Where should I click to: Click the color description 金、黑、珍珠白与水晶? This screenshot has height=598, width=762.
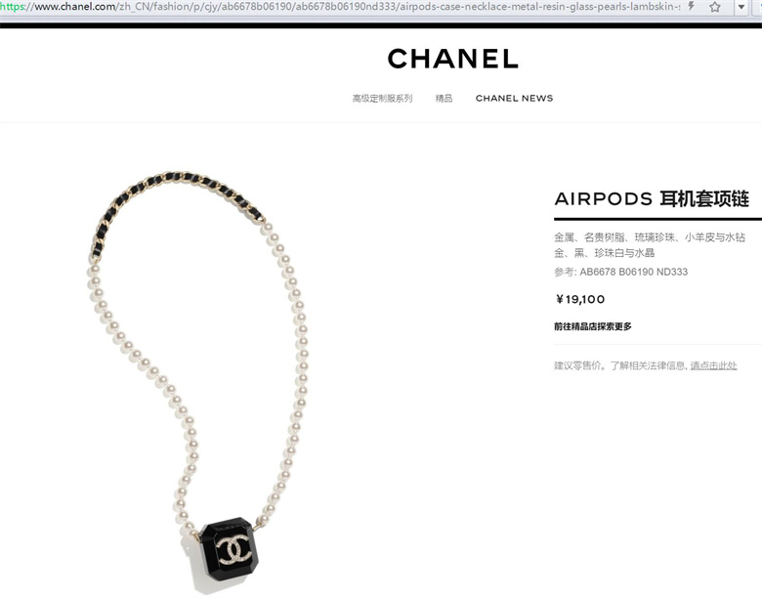[605, 253]
